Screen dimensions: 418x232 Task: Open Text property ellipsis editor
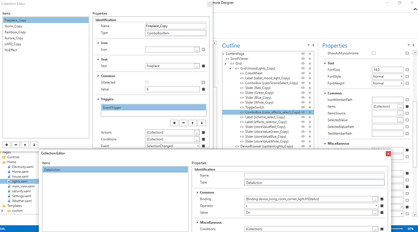pos(197,66)
